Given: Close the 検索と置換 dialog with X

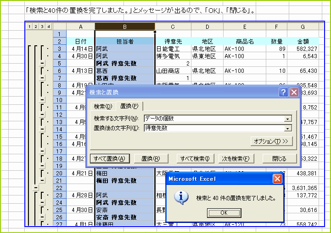Looking at the screenshot, I should (x=294, y=92).
